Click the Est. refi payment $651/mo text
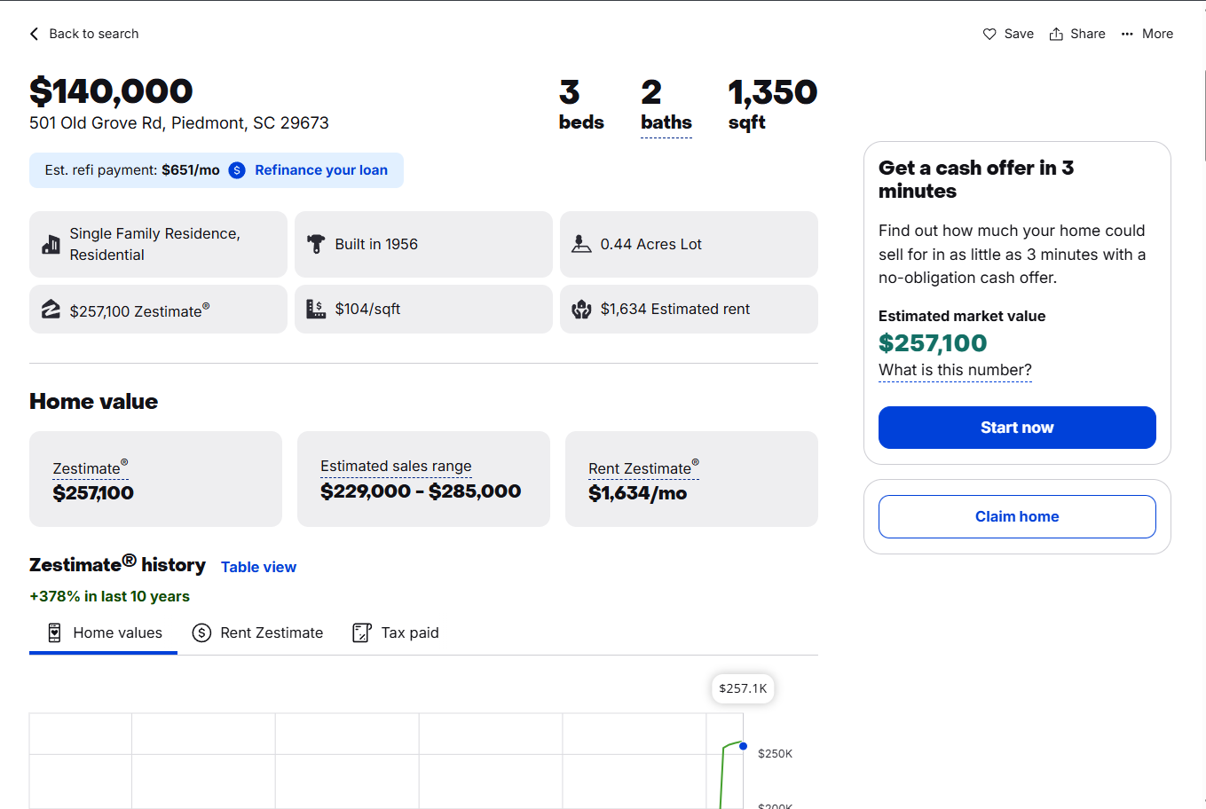The image size is (1206, 809). click(x=132, y=170)
